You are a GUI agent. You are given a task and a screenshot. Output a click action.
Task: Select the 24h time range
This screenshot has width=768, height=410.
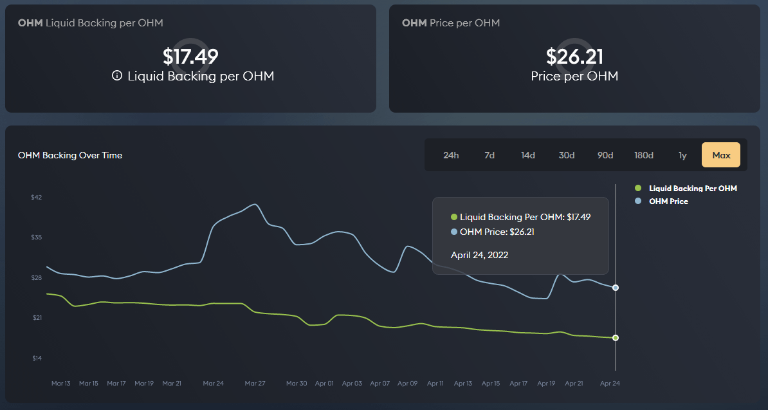coord(451,155)
